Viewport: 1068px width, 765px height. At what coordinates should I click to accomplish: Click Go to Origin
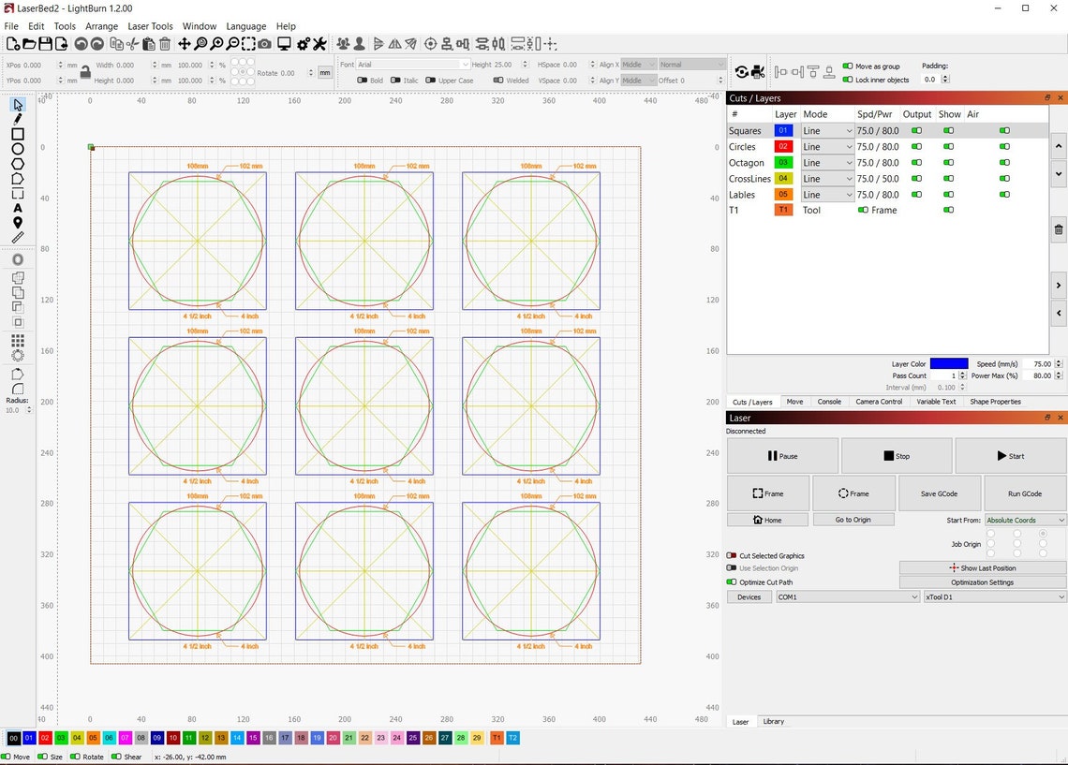(853, 519)
